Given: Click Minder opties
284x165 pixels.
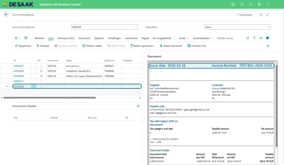Looking at the screenshot, I should coord(225,38).
